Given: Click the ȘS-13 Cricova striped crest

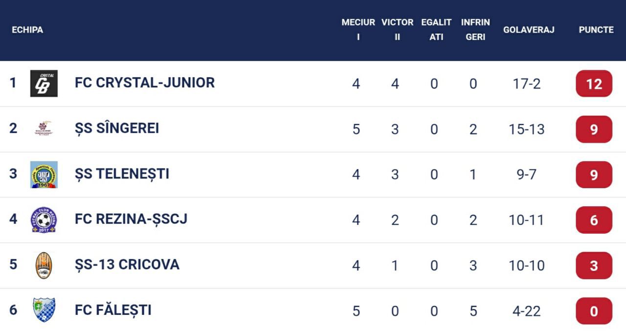Looking at the screenshot, I should 44,266.
